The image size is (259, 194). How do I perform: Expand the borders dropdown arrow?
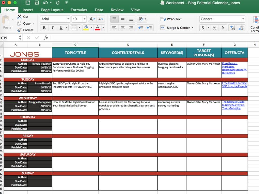tap(79, 27)
